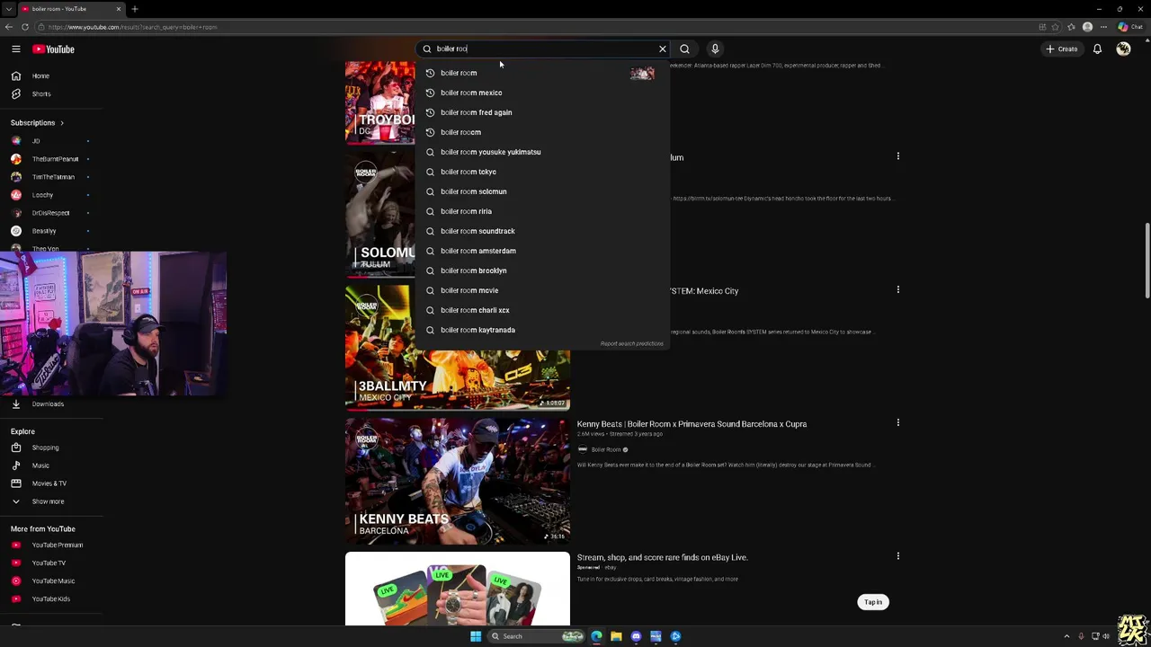The width and height of the screenshot is (1151, 647).
Task: Show hidden system tray icons chevron
Action: 1066,636
